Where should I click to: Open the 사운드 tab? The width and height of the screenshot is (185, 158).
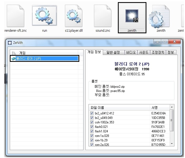tap(144, 52)
